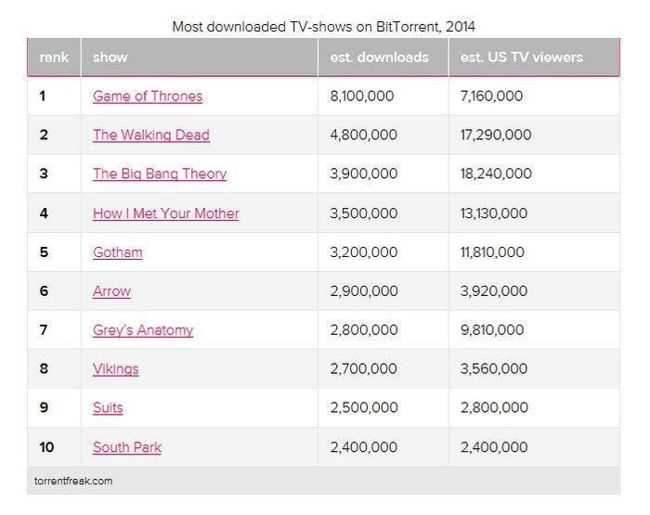650x515 pixels.
Task: Click the est. downloads column header
Action: [379, 58]
